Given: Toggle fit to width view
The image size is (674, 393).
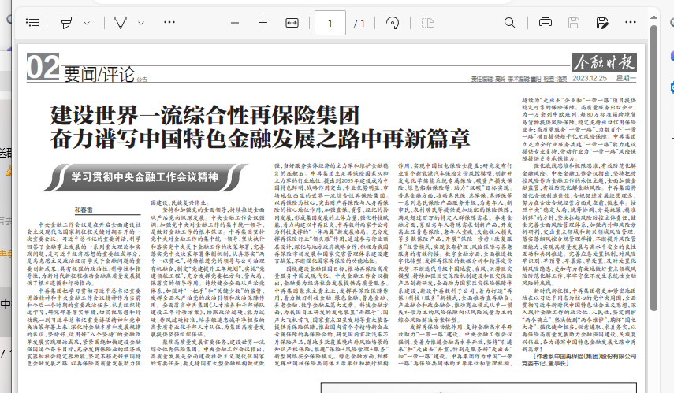Looking at the screenshot, I should [x=292, y=22].
